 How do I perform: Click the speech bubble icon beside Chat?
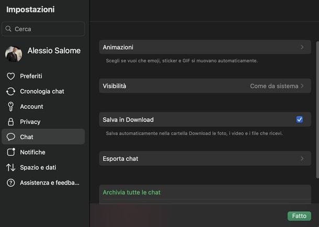coord(11,137)
